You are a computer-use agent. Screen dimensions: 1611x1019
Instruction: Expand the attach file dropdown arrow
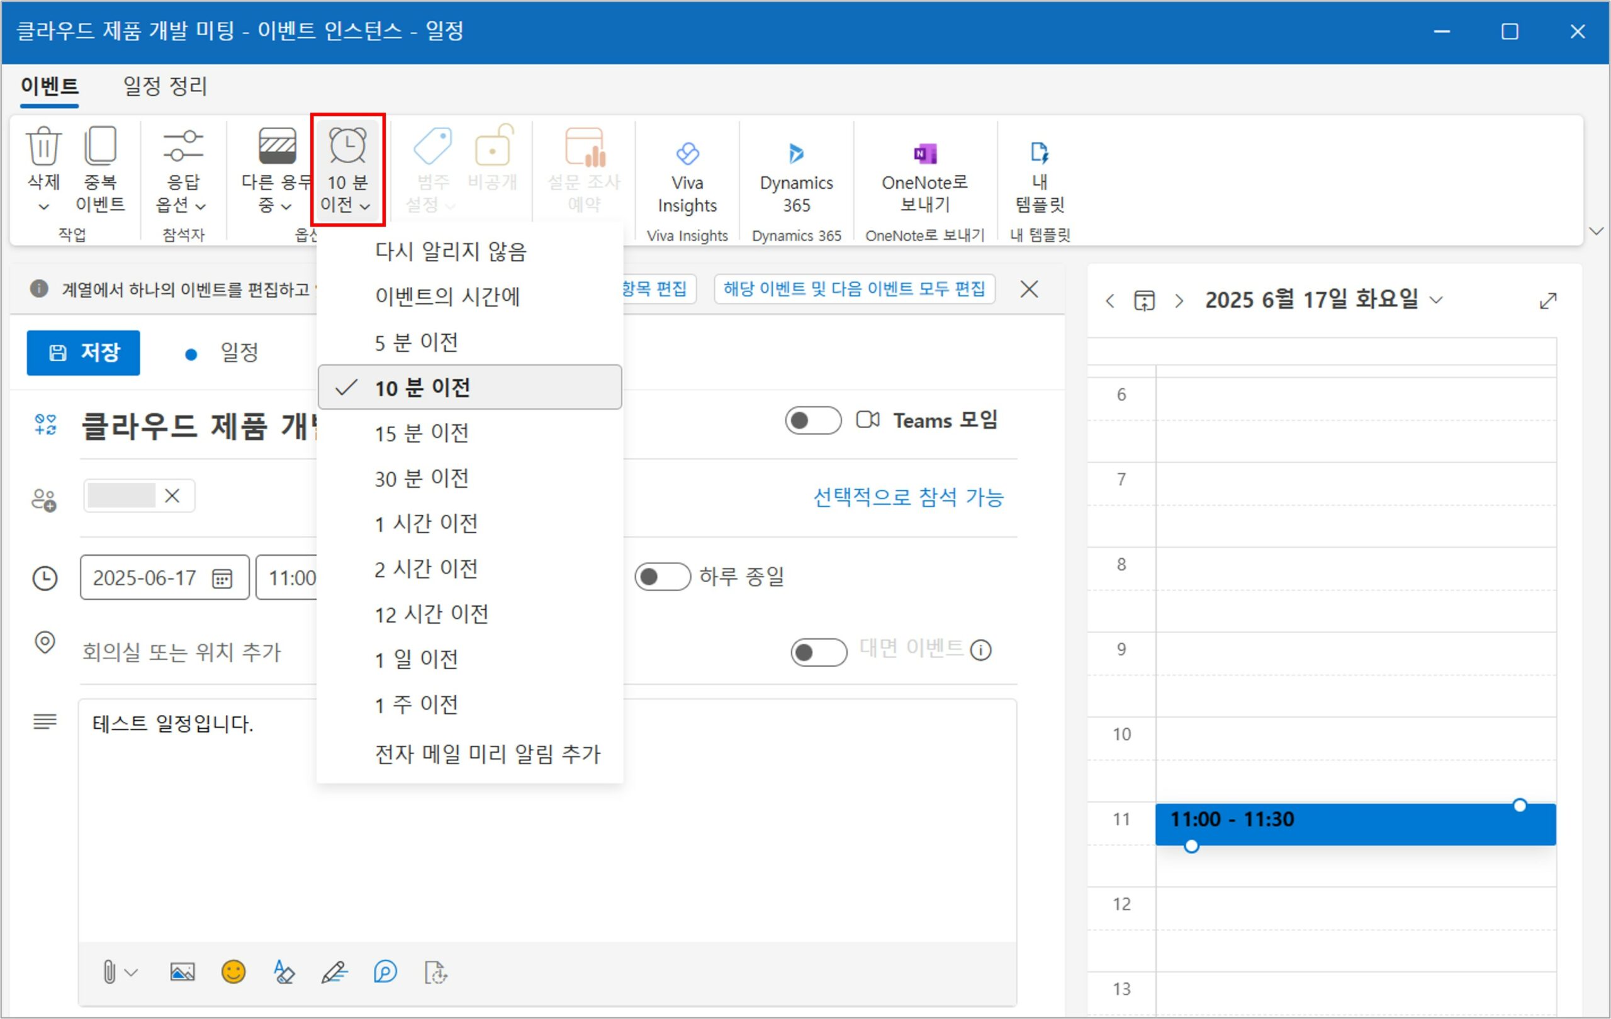coord(132,972)
